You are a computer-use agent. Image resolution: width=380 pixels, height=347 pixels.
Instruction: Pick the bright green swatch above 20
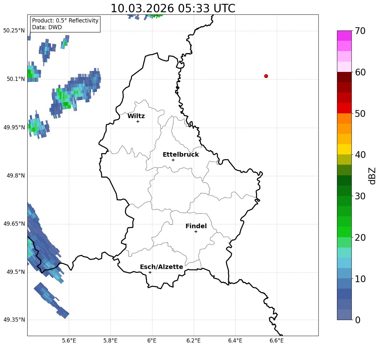coord(344,232)
